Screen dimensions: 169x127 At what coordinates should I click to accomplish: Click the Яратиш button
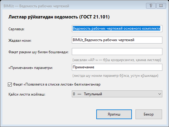coord(114,114)
